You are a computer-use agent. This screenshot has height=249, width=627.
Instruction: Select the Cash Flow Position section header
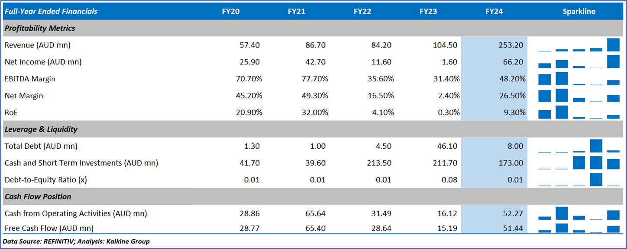point(38,197)
